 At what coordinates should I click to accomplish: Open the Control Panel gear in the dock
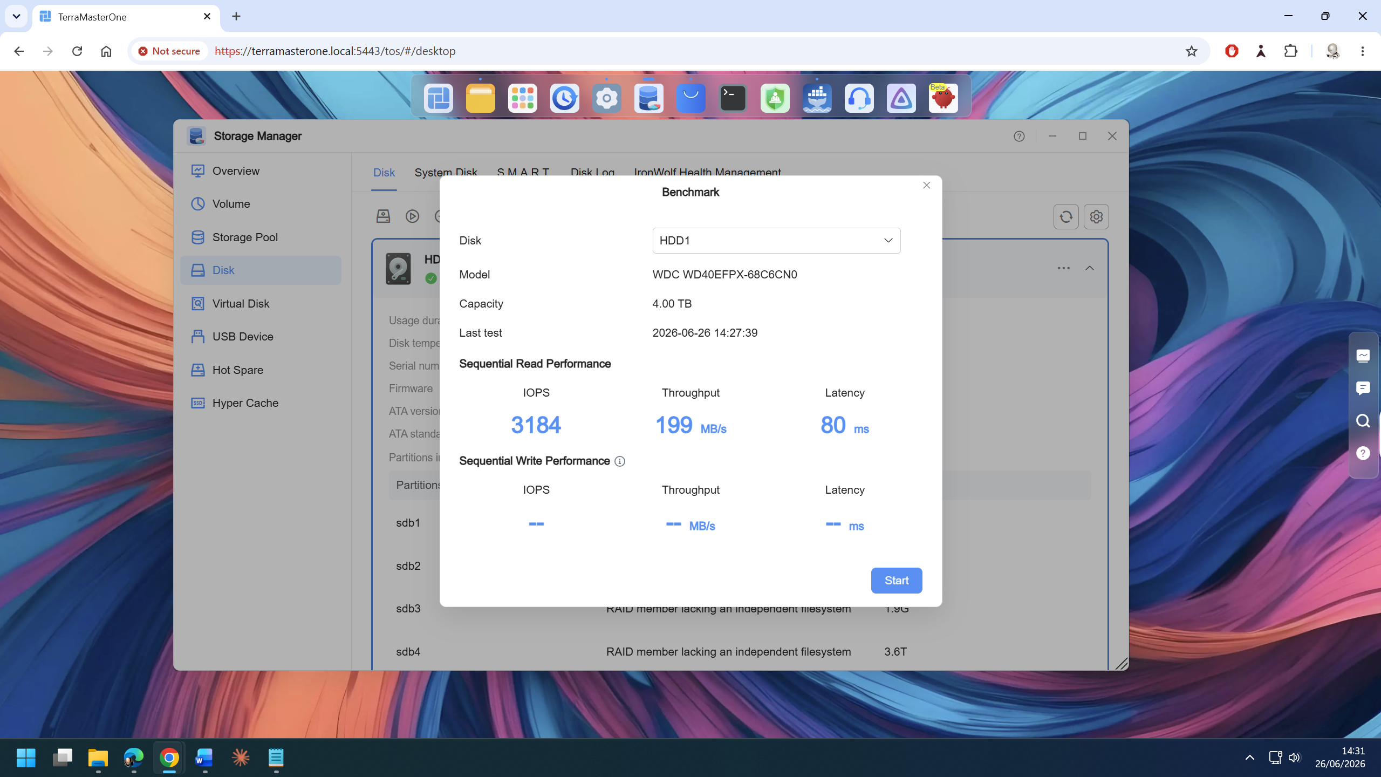606,98
